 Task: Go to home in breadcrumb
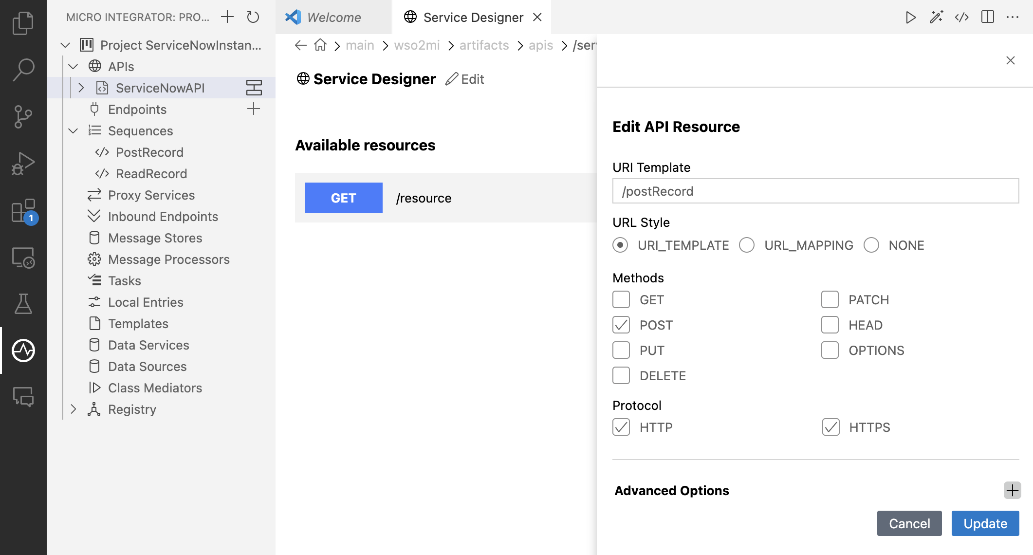[x=320, y=45]
